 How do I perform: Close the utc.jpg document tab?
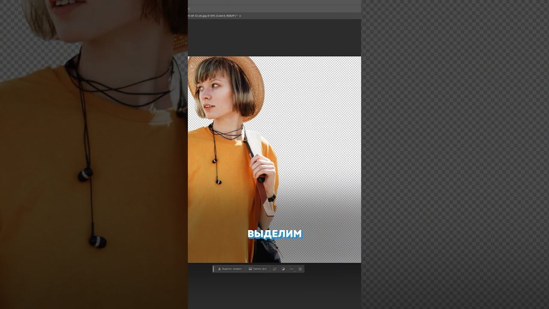[240, 16]
